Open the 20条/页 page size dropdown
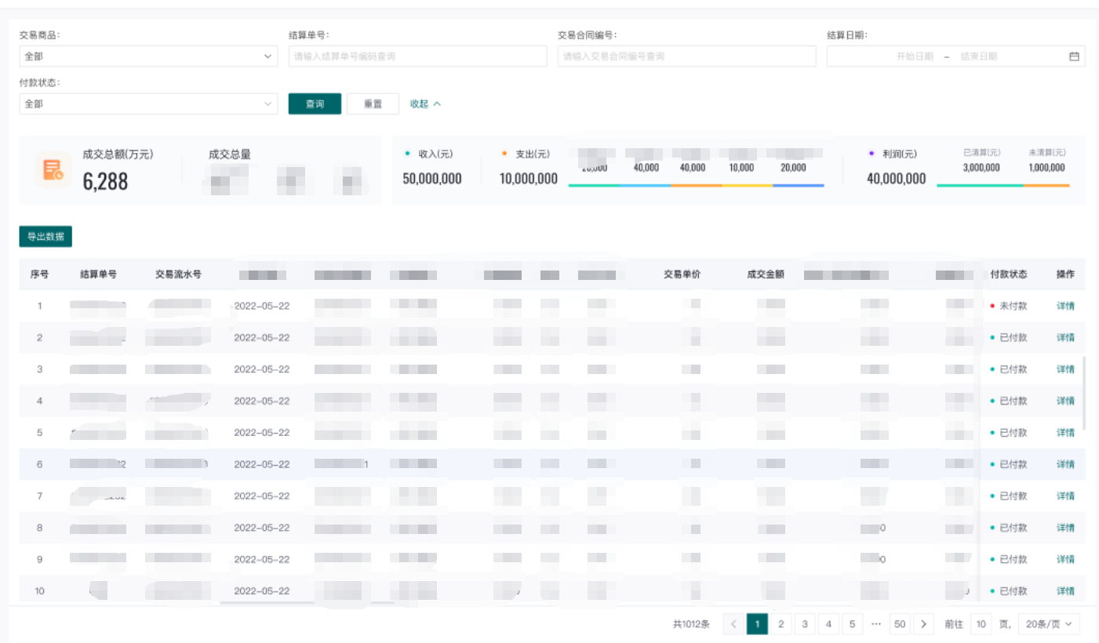Image resolution: width=1099 pixels, height=643 pixels. [x=1049, y=624]
